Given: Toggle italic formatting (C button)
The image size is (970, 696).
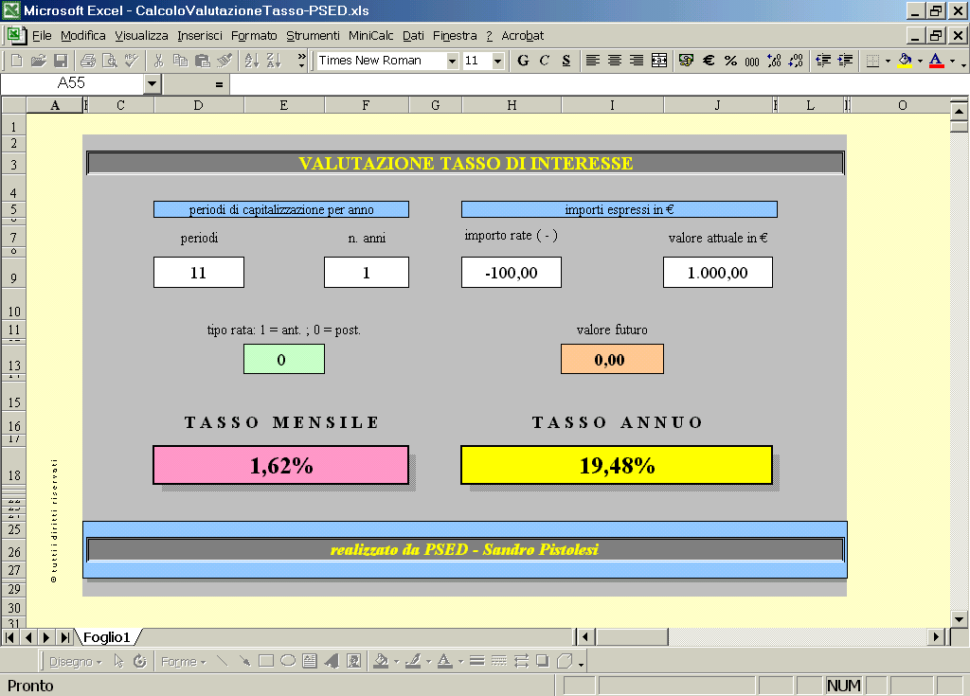Looking at the screenshot, I should click(x=545, y=61).
